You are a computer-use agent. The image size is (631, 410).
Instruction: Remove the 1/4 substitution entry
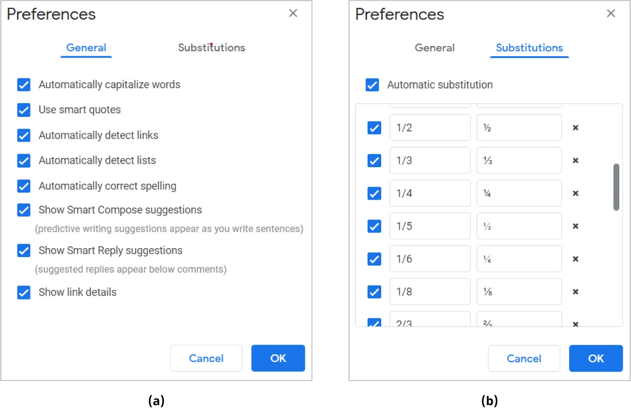(575, 193)
